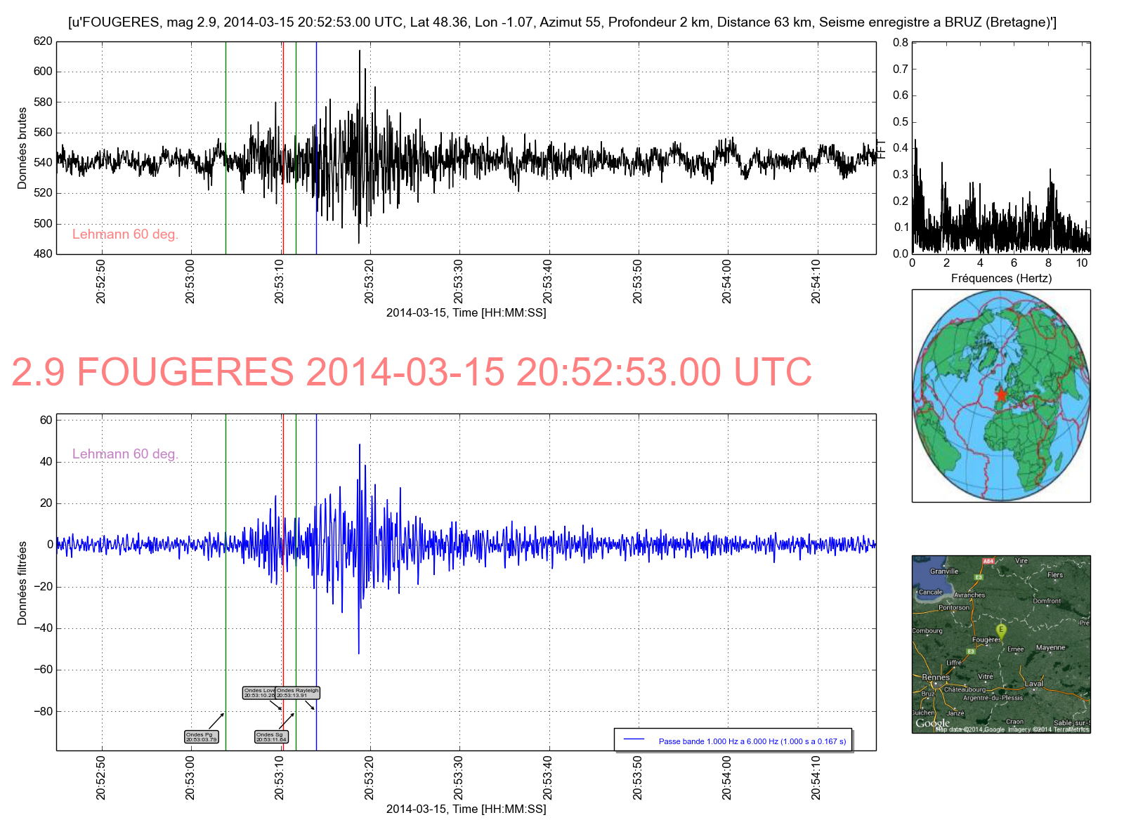Click the Granville label on the map
1124x834 pixels.
[x=943, y=571]
